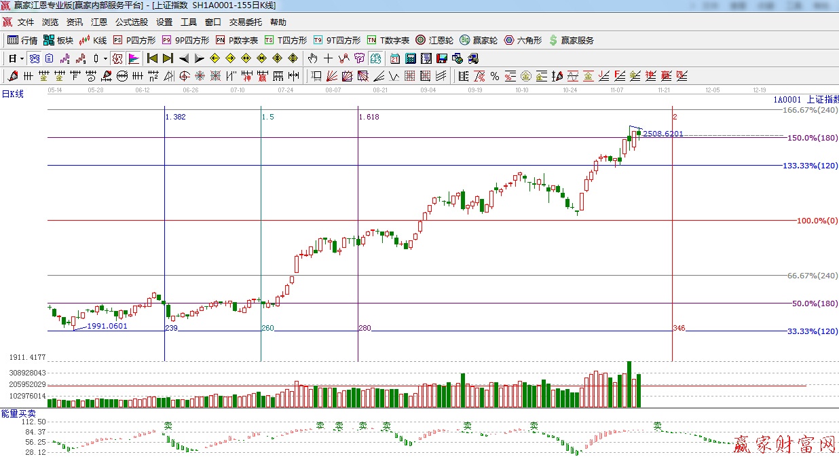This screenshot has width=839, height=461.
Task: Jump to first bar with skip-back icon
Action: pyautogui.click(x=152, y=58)
